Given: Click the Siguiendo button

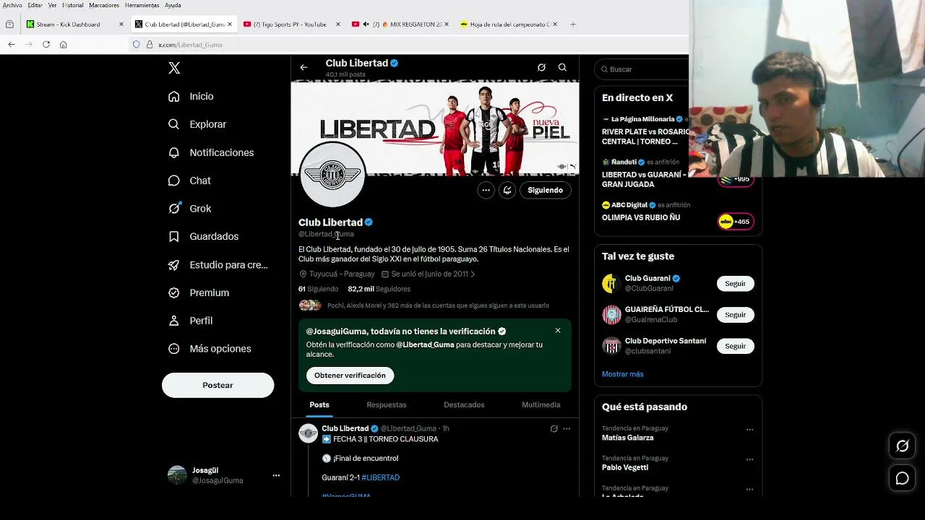Looking at the screenshot, I should pyautogui.click(x=545, y=190).
